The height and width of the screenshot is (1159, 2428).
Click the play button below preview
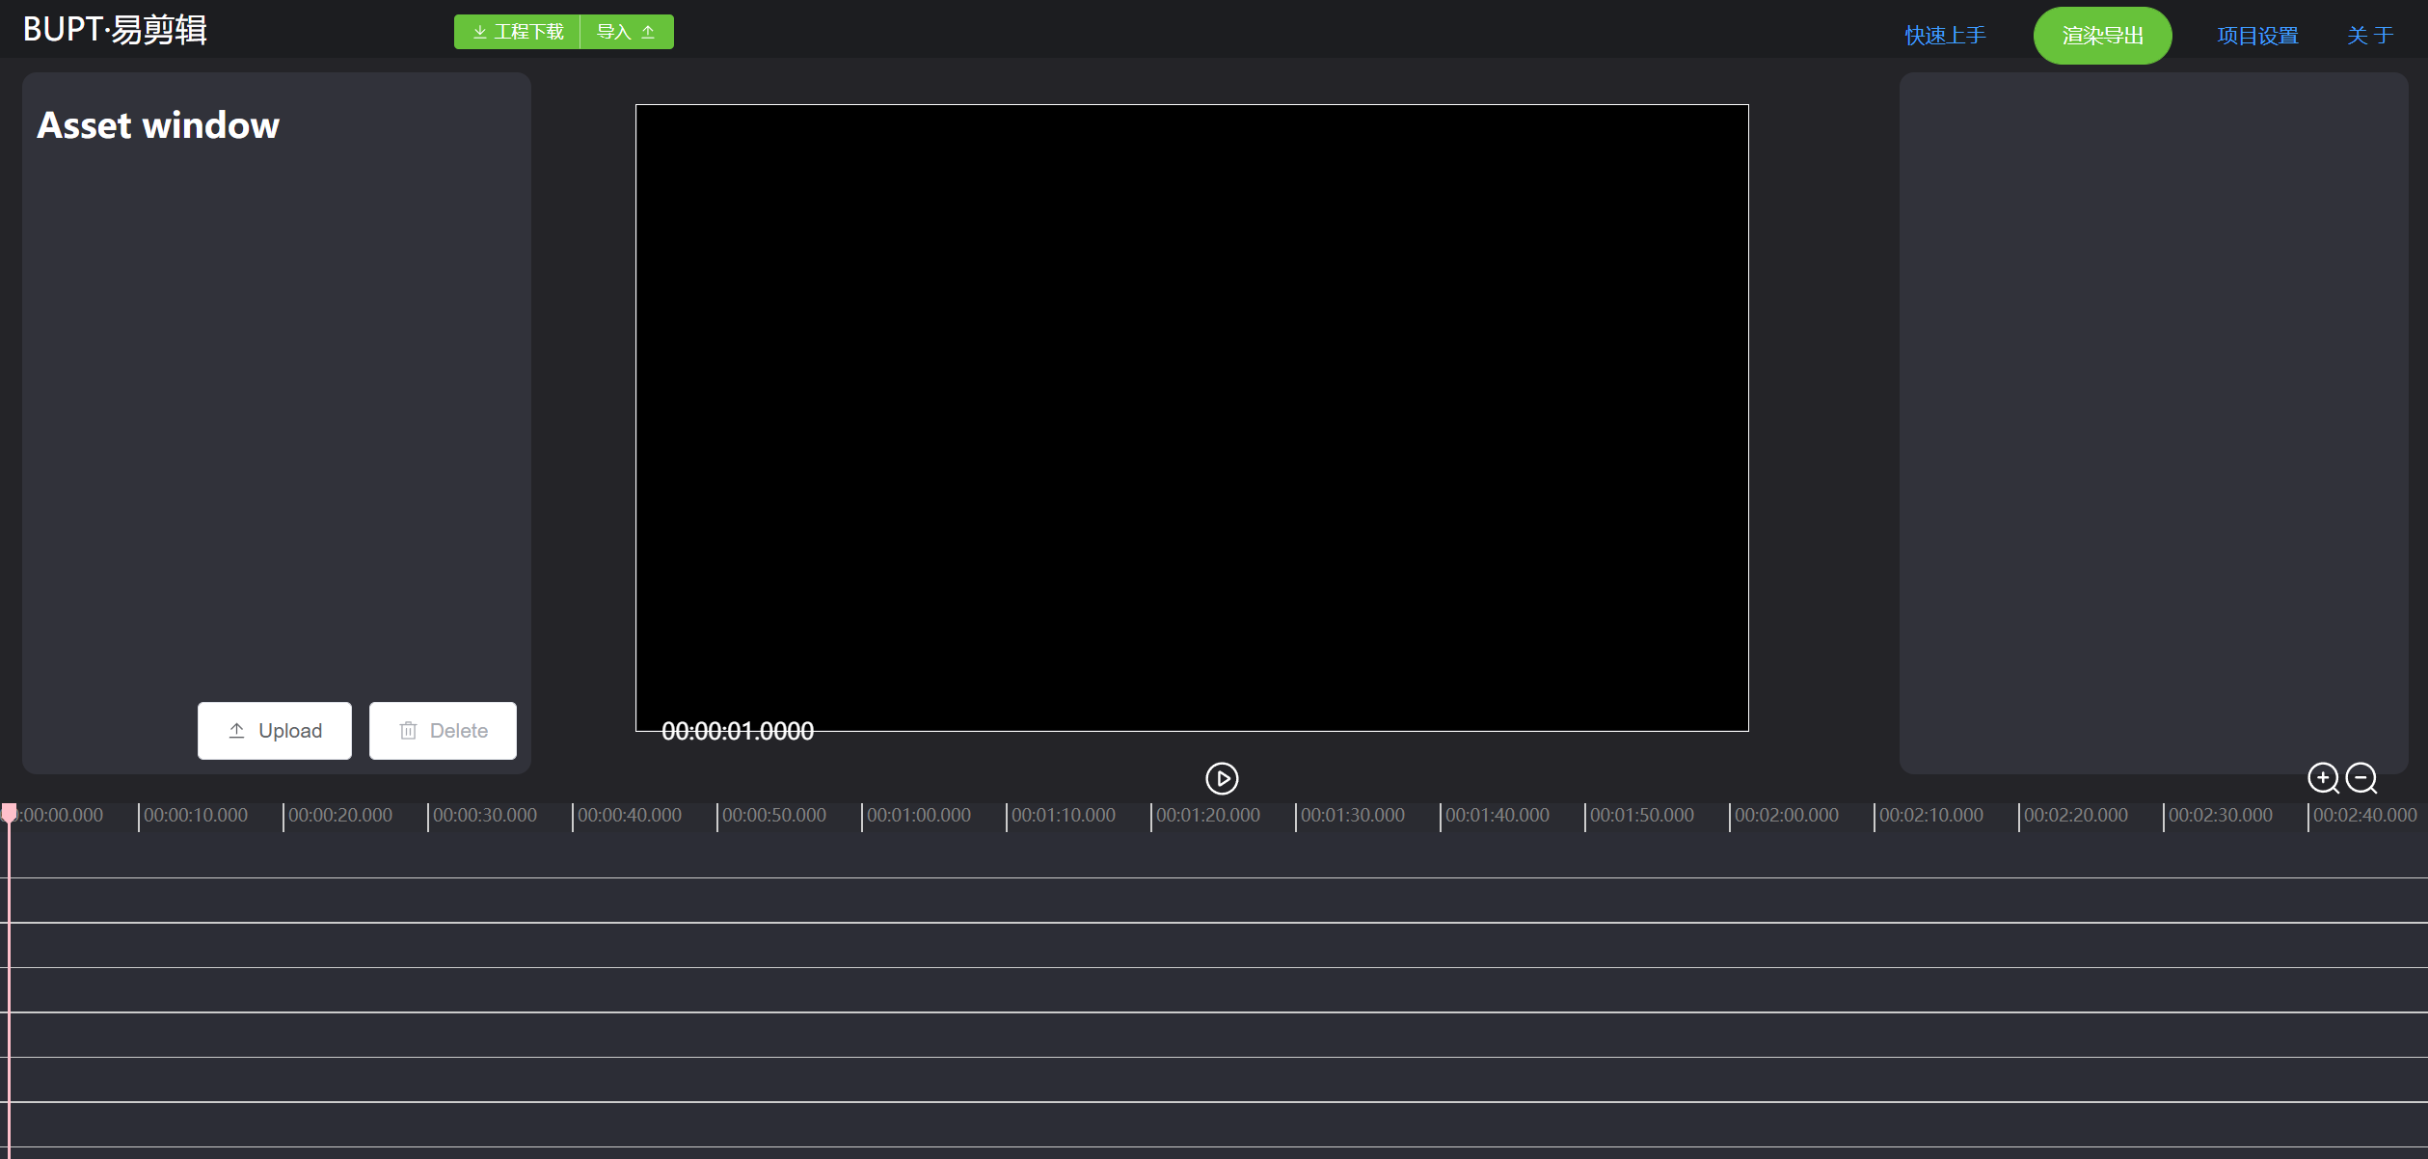1221,778
